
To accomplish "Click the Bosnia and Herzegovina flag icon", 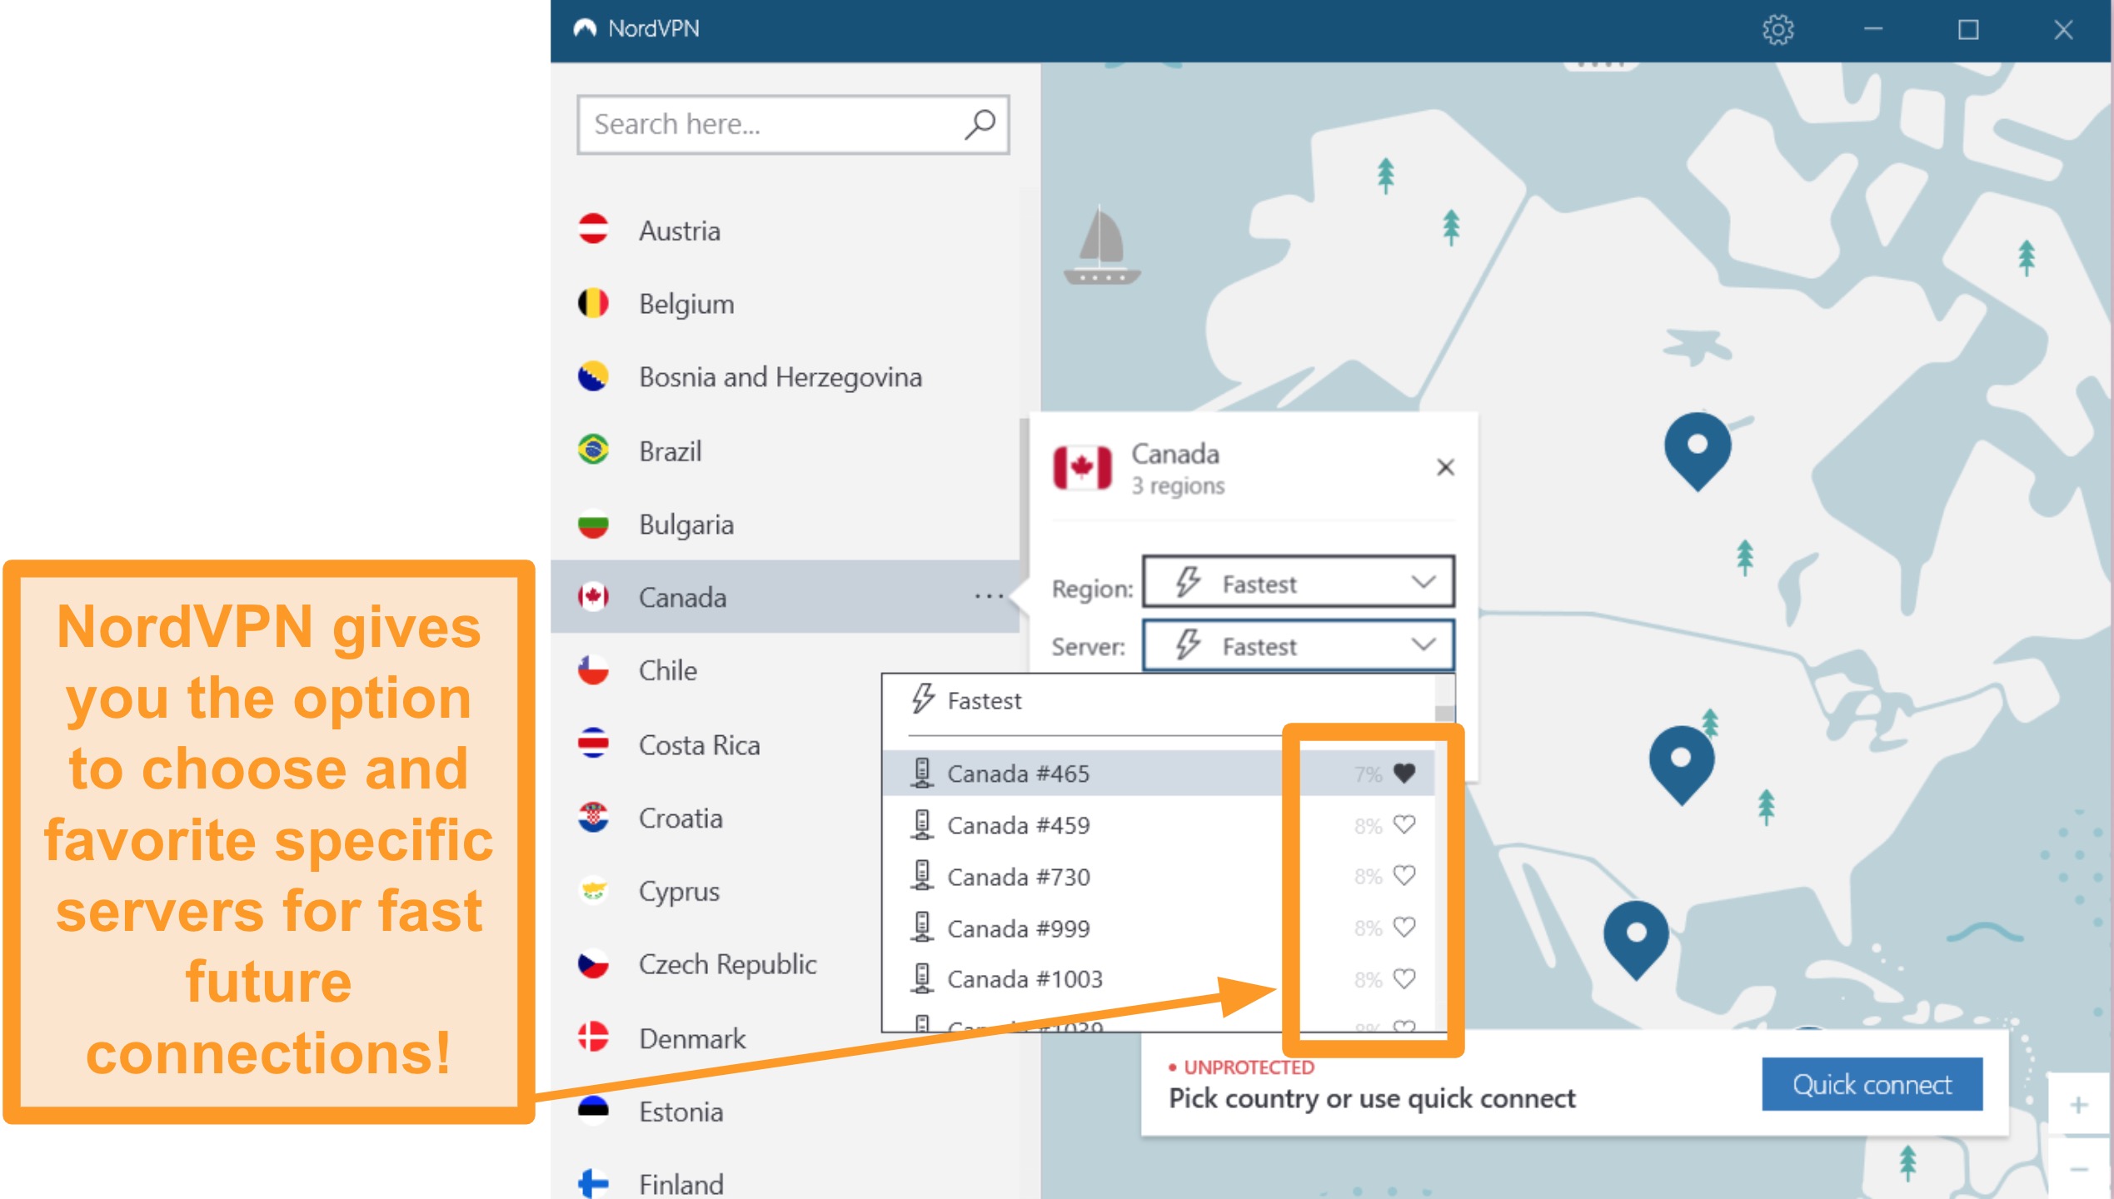I will click(593, 376).
